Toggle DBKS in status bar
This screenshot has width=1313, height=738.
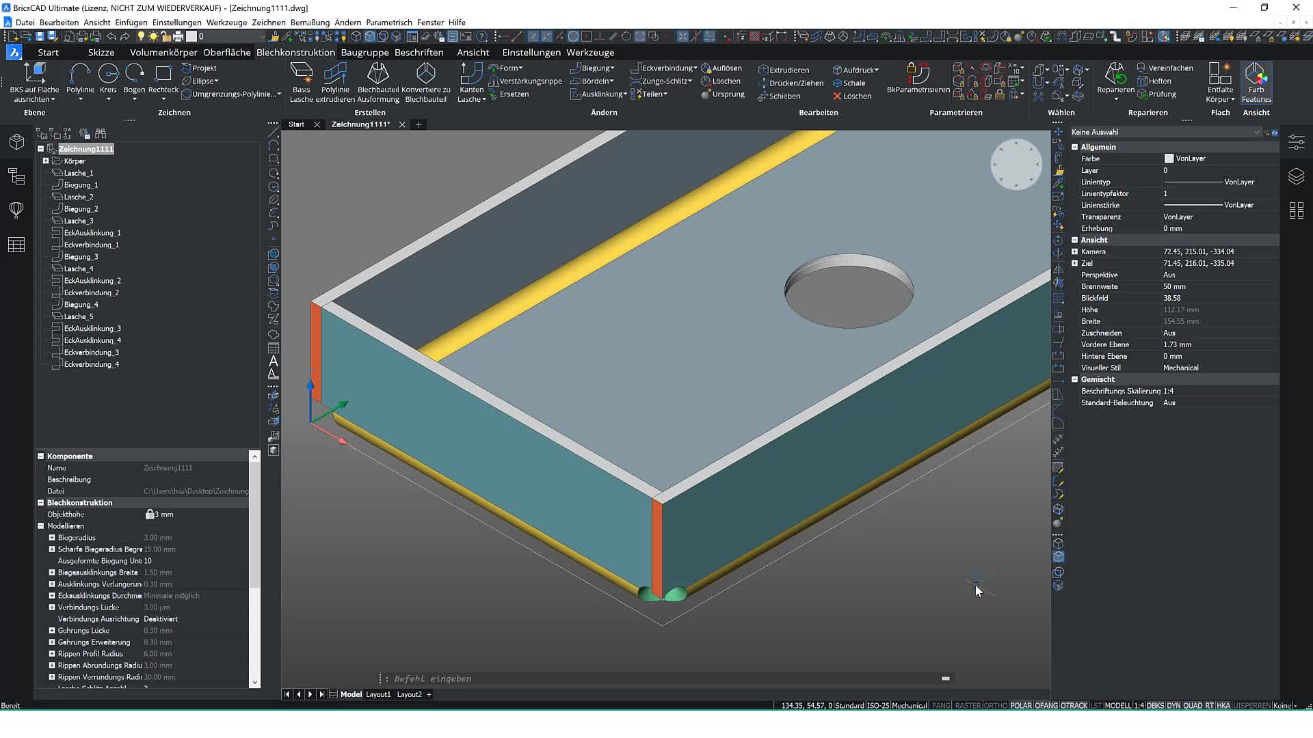pyautogui.click(x=1155, y=705)
